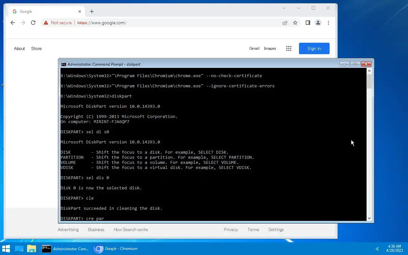Click the 'sel di s0' command line
408x255 pixels.
[x=85, y=132]
